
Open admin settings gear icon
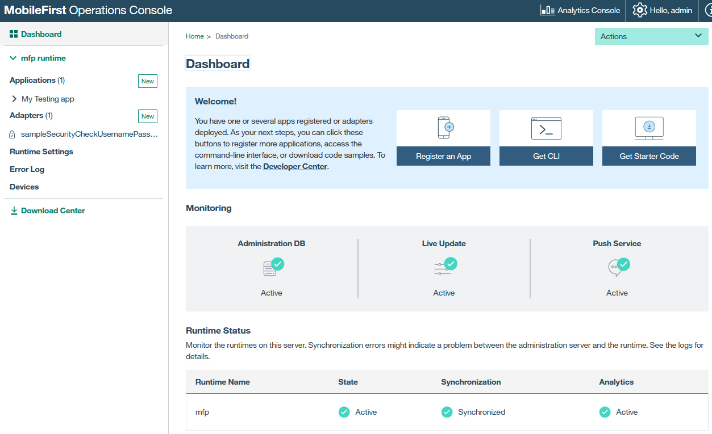pyautogui.click(x=640, y=10)
